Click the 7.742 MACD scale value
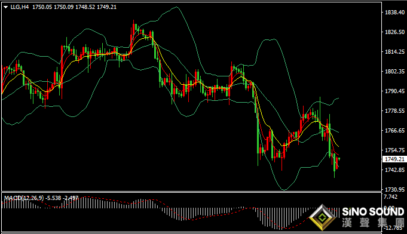407x234 pixels. (390, 197)
